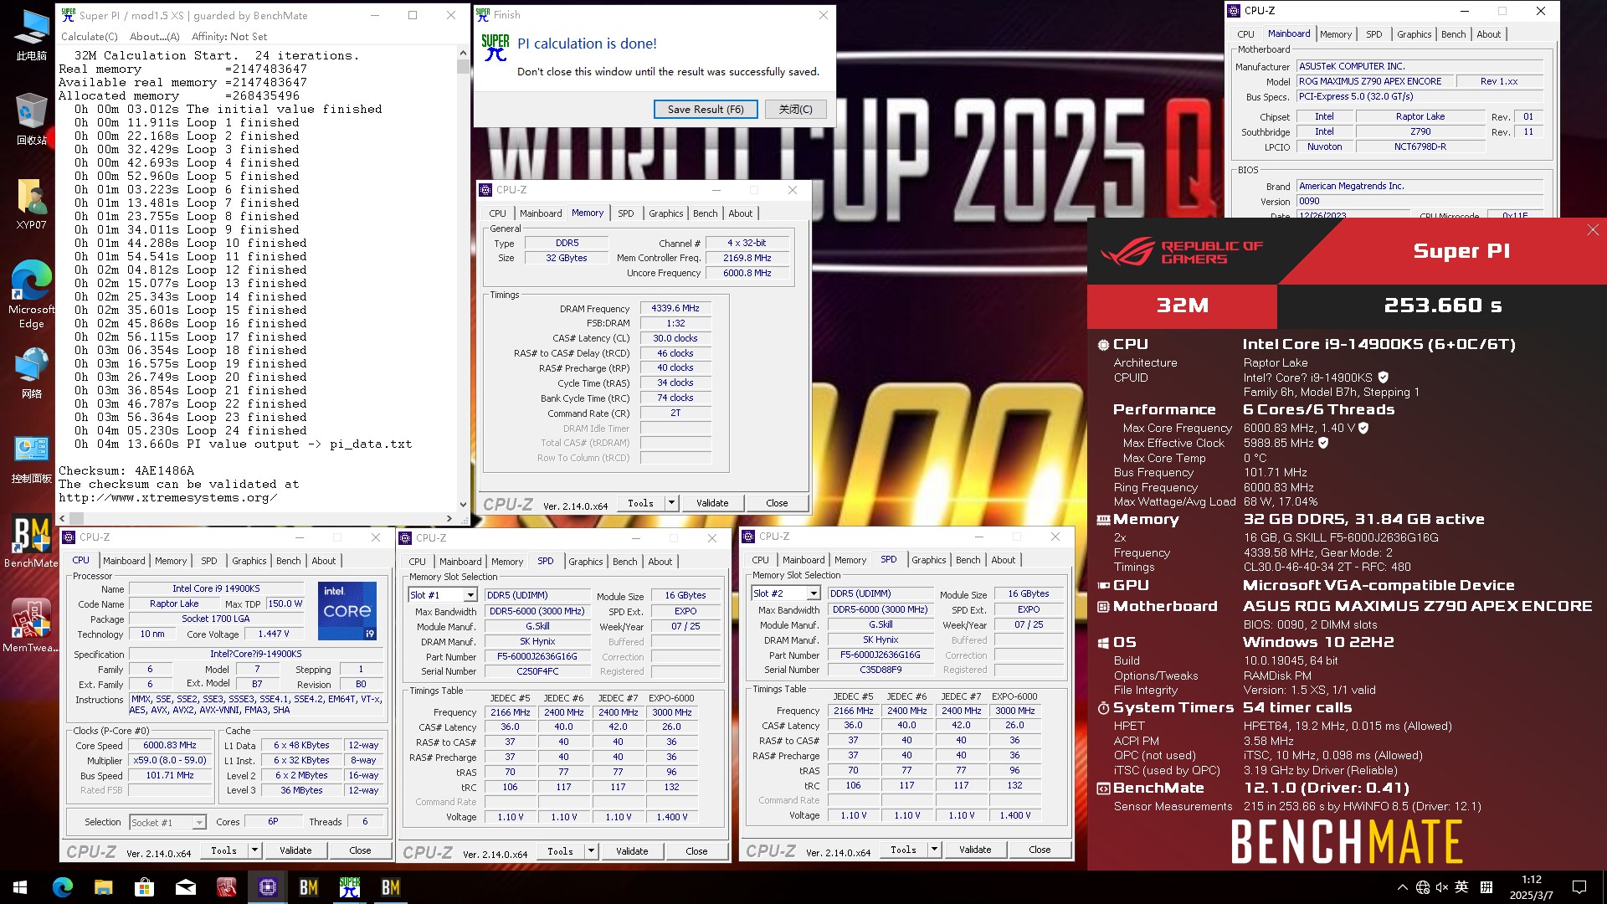Click the Checksum: 4AE1486A line
Screen dimensions: 1607x904
126,471
